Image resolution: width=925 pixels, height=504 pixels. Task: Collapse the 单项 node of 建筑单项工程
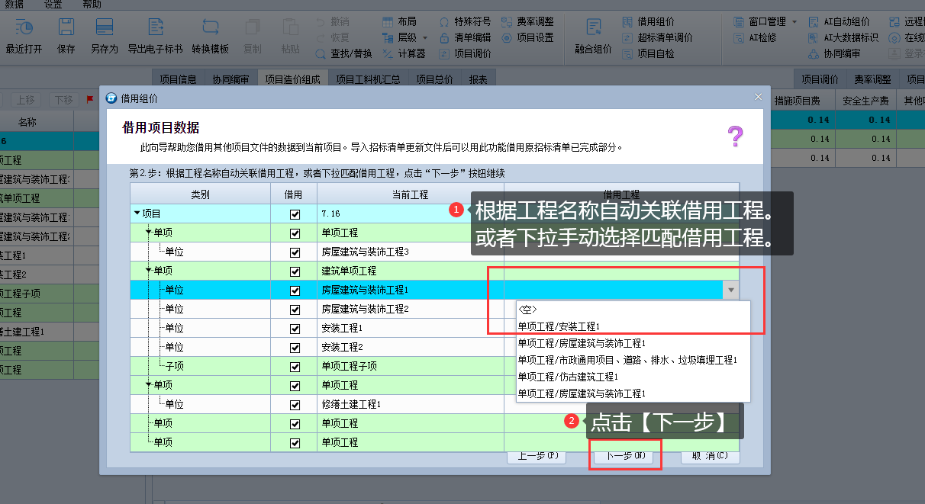pyautogui.click(x=149, y=271)
